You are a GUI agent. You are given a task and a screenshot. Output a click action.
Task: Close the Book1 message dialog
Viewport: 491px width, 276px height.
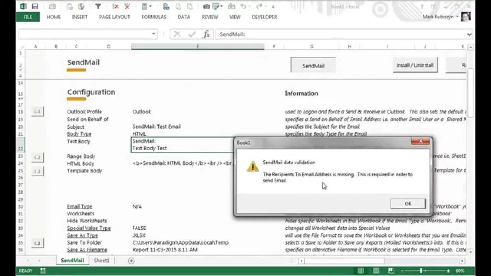[x=420, y=141]
